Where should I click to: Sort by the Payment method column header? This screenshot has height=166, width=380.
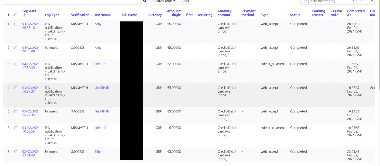(x=249, y=13)
